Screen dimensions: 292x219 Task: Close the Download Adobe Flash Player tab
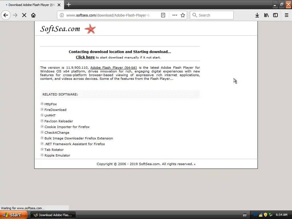point(59,5)
